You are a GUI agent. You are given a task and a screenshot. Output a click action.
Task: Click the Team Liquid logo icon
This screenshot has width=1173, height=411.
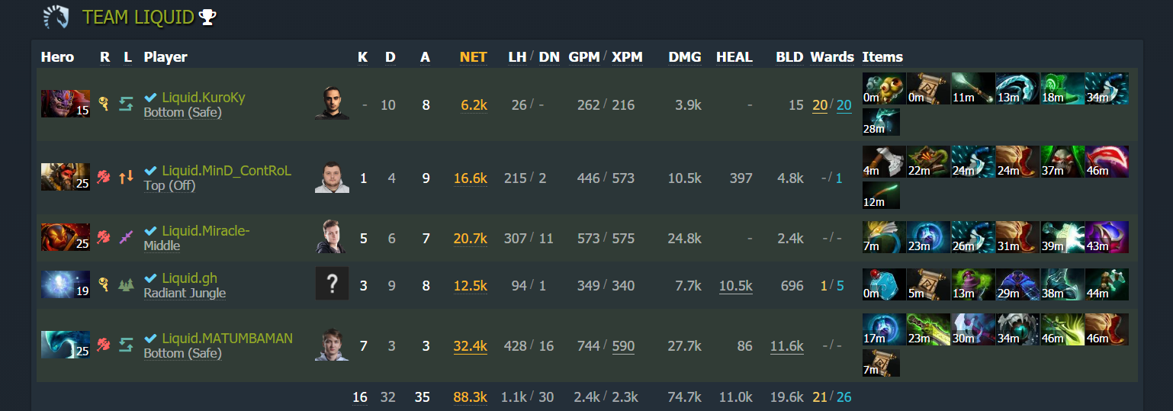coord(56,17)
